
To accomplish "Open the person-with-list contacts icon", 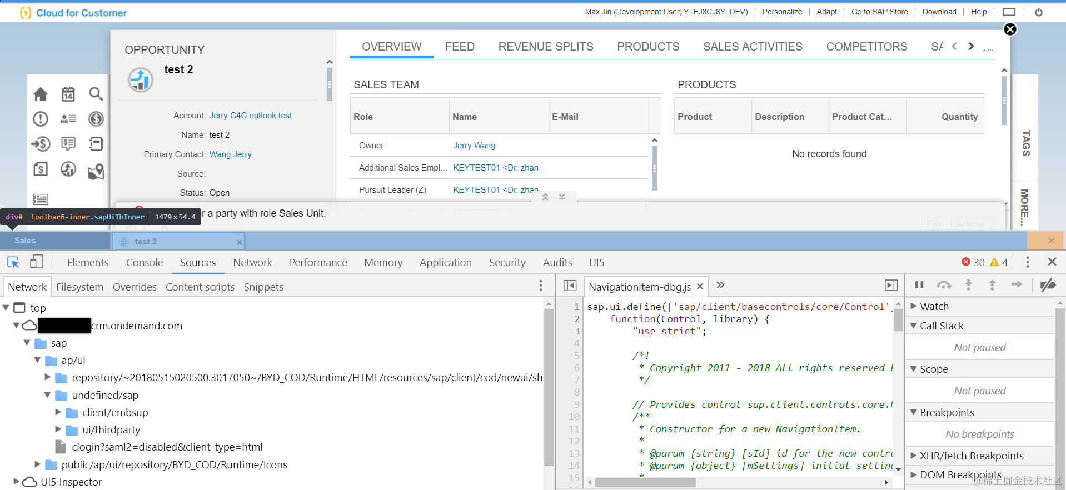I will coord(68,119).
